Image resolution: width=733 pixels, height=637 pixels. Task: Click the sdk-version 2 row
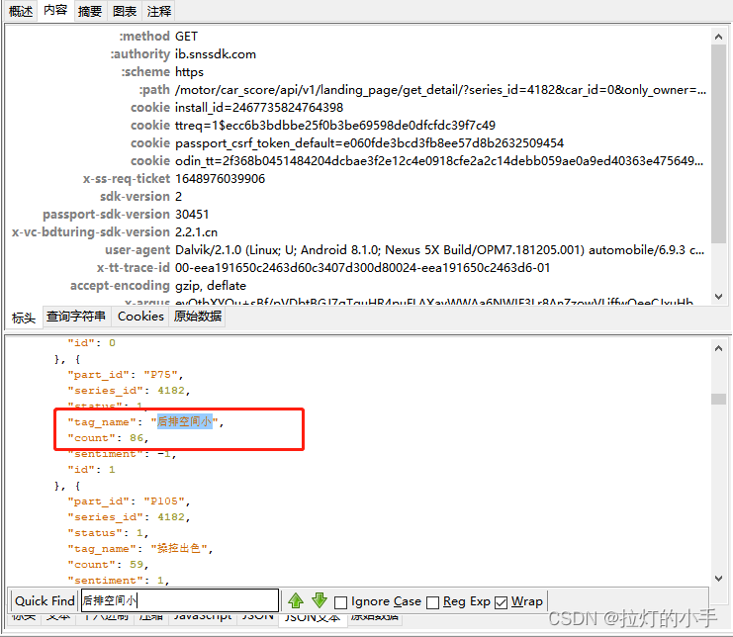coord(358,196)
